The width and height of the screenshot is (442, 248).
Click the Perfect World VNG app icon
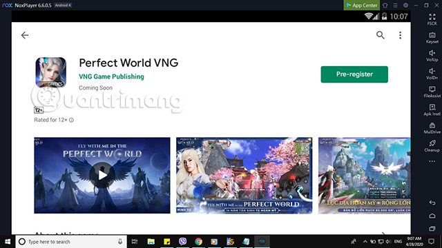[x=50, y=72]
